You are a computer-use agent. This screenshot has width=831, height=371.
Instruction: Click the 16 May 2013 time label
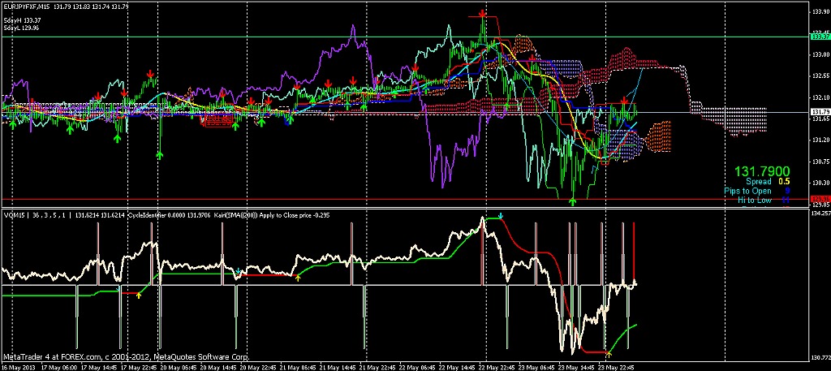click(x=18, y=367)
